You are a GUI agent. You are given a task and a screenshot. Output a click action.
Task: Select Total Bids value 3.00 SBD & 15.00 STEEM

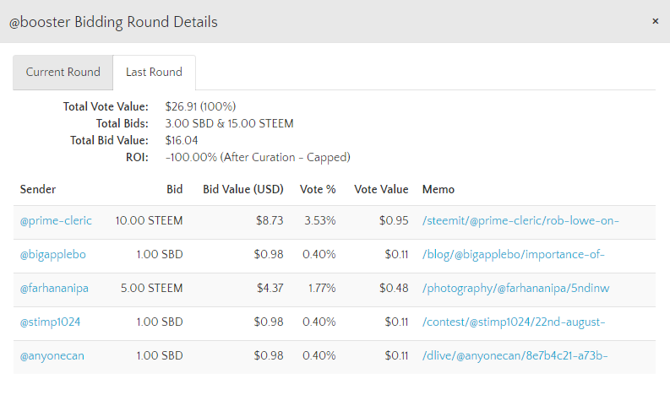click(x=230, y=124)
